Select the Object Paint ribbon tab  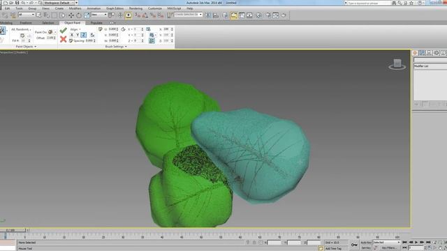pyautogui.click(x=73, y=23)
